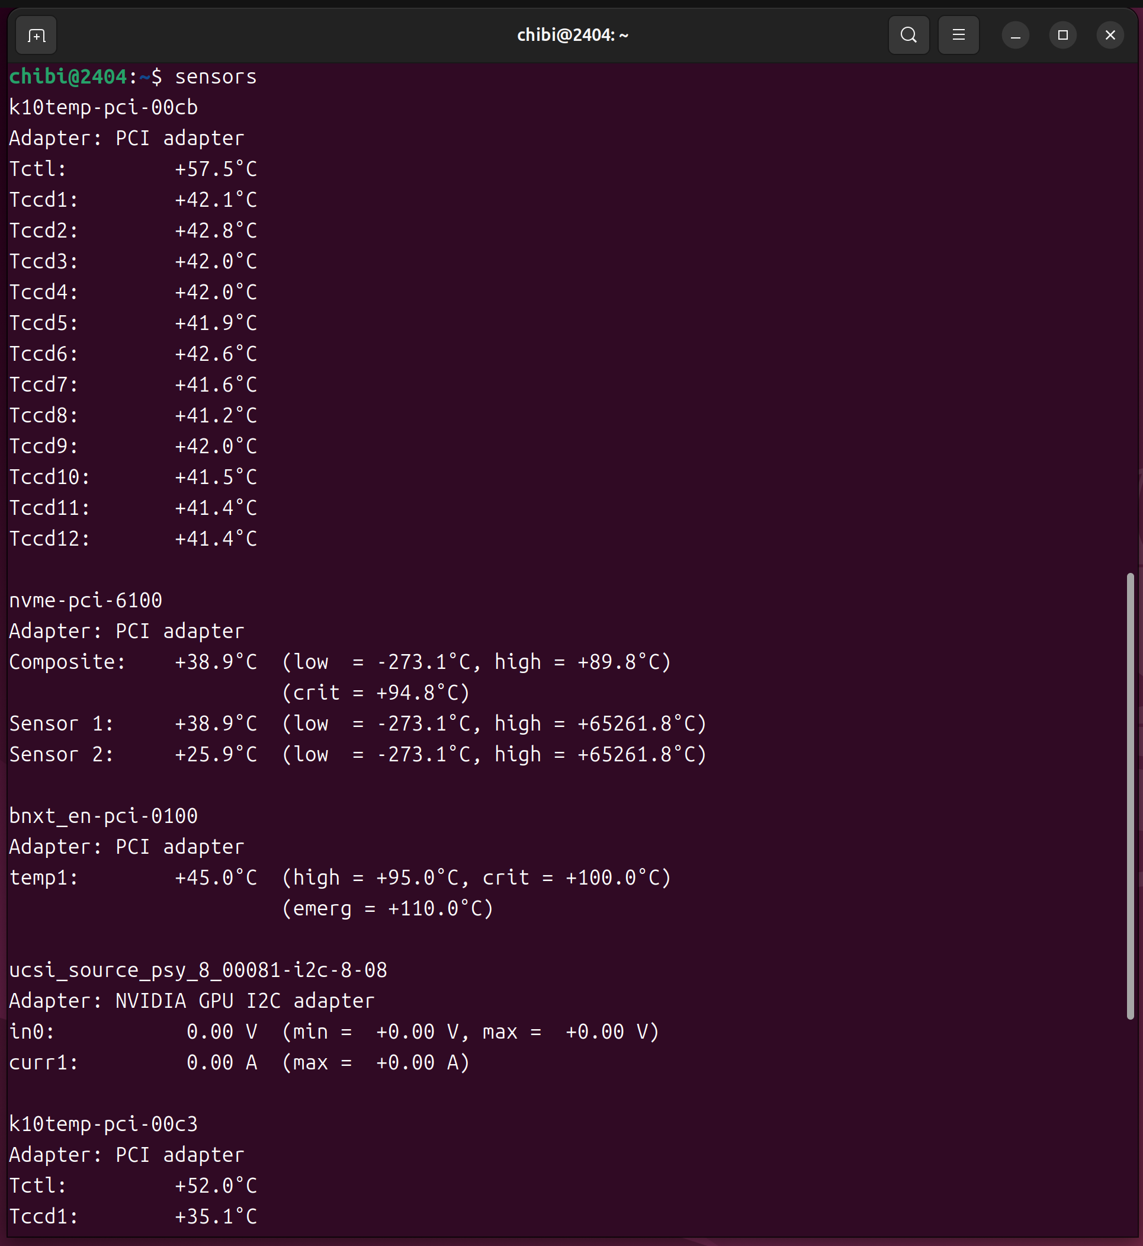Open a new terminal tab
Screen dimensions: 1143x1246
(x=36, y=36)
